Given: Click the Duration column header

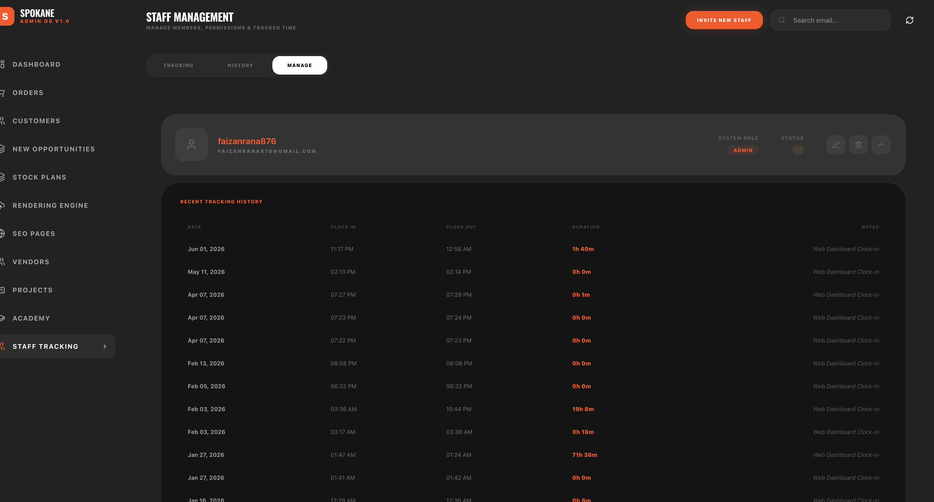Looking at the screenshot, I should coord(585,227).
